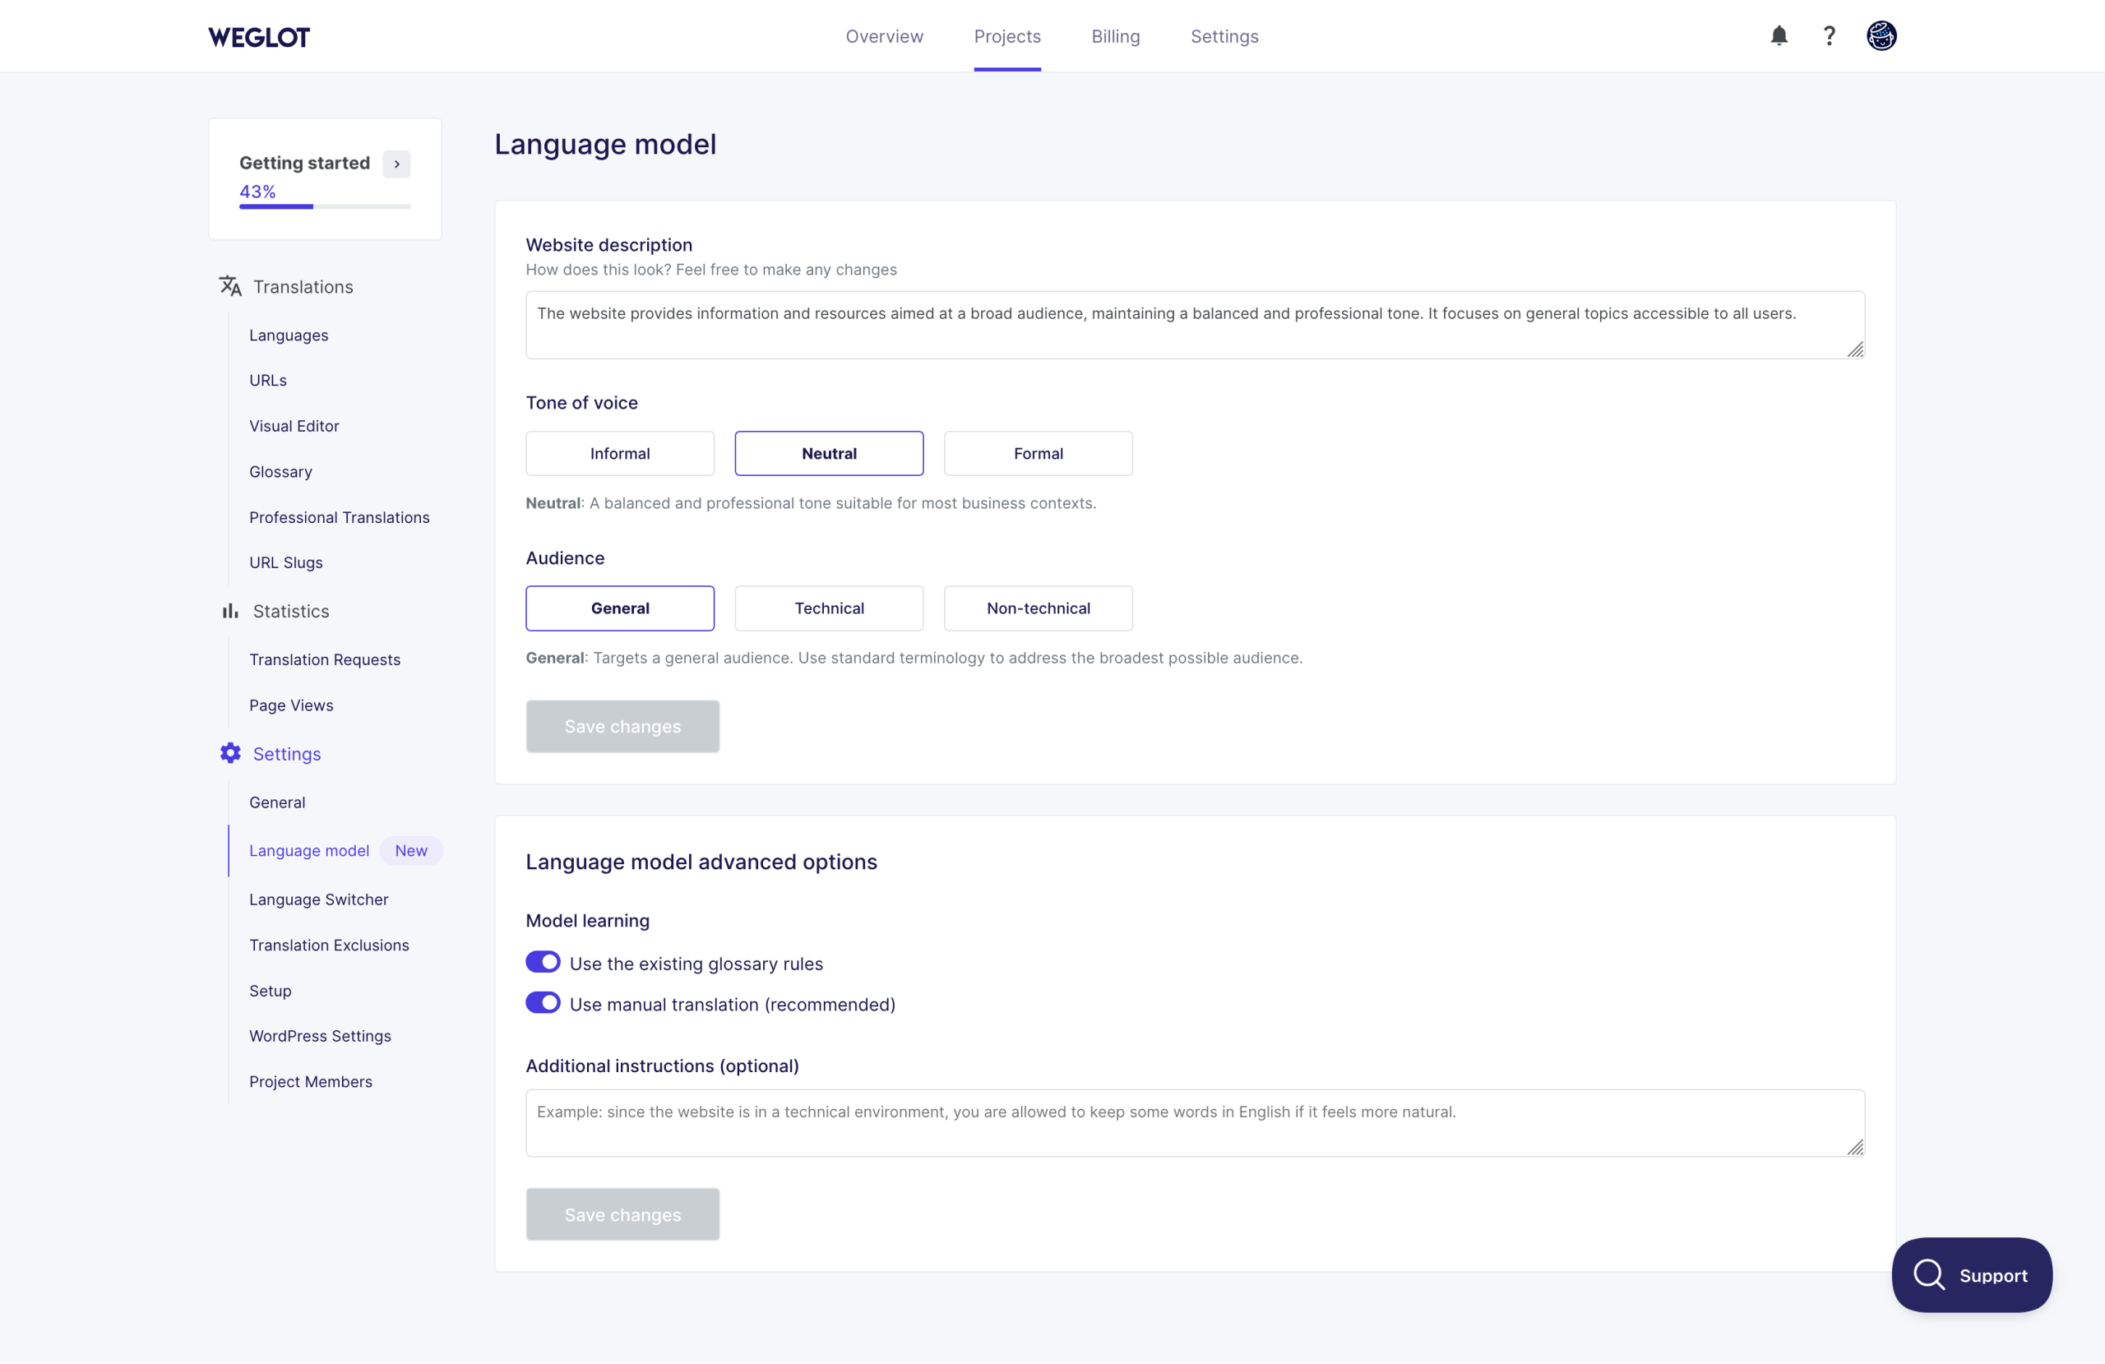
Task: Expand Getting started with the chevron
Action: [396, 164]
